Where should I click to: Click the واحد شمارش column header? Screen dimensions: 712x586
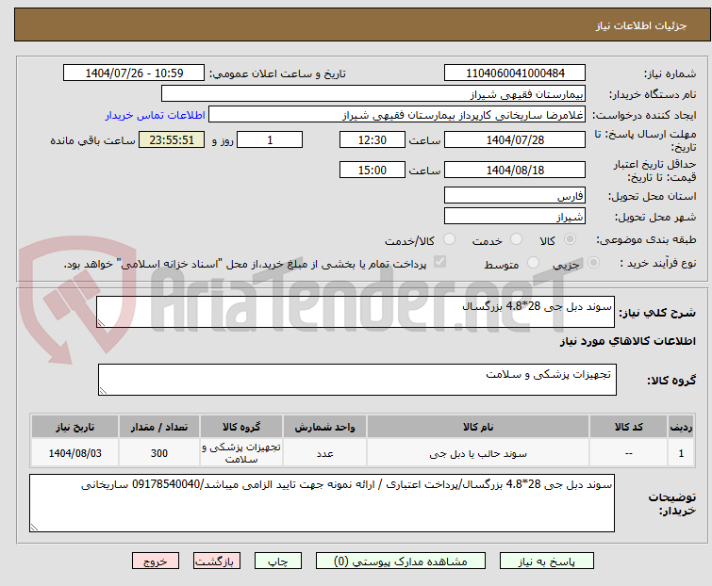pyautogui.click(x=324, y=428)
